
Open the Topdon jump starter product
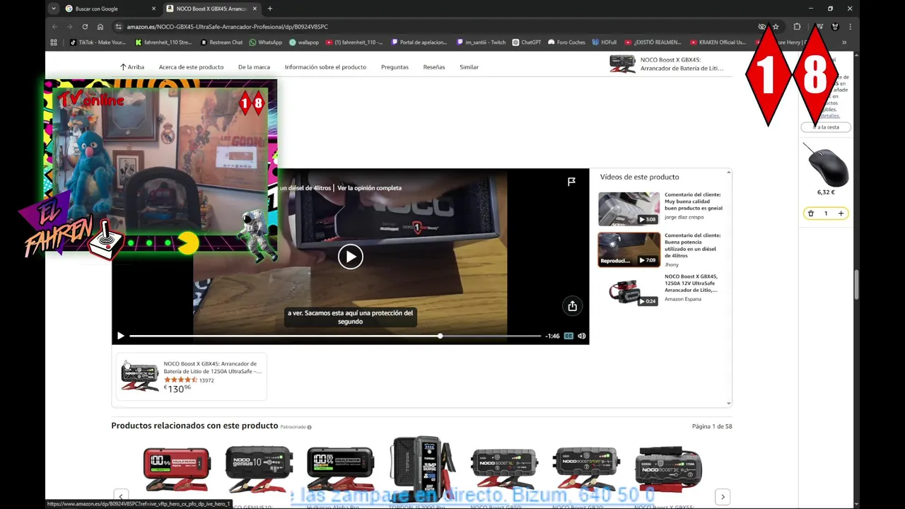423,468
